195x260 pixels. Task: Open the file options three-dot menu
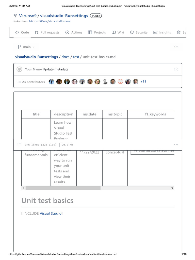tap(176, 145)
